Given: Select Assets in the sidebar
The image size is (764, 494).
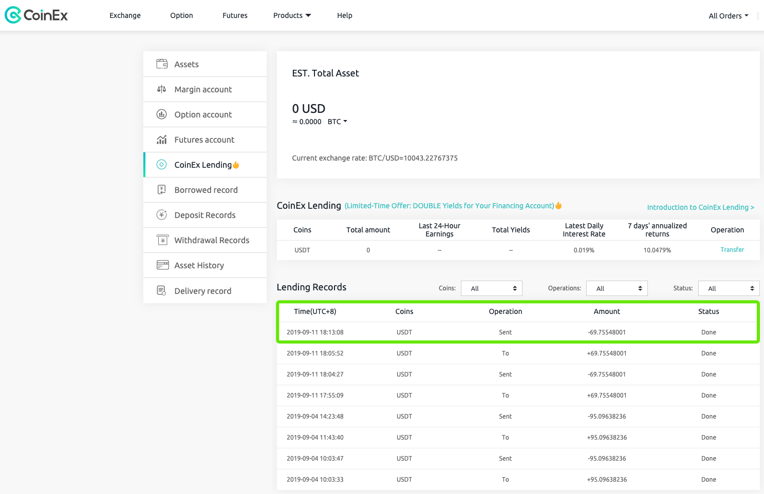Looking at the screenshot, I should pyautogui.click(x=205, y=64).
